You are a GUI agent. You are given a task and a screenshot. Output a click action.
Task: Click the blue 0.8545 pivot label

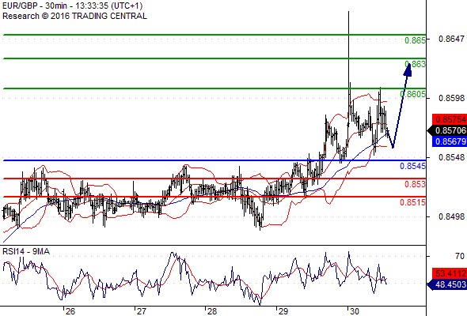click(x=413, y=166)
